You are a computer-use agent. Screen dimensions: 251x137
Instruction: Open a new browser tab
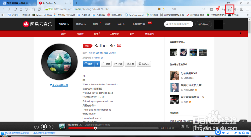(x=77, y=3)
